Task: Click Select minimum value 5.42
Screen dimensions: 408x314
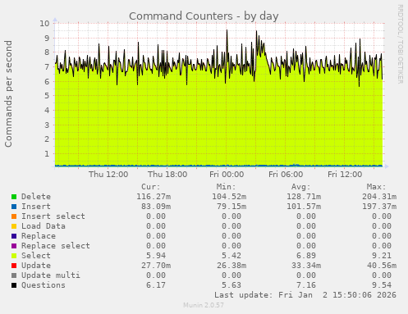Action: pyautogui.click(x=232, y=256)
